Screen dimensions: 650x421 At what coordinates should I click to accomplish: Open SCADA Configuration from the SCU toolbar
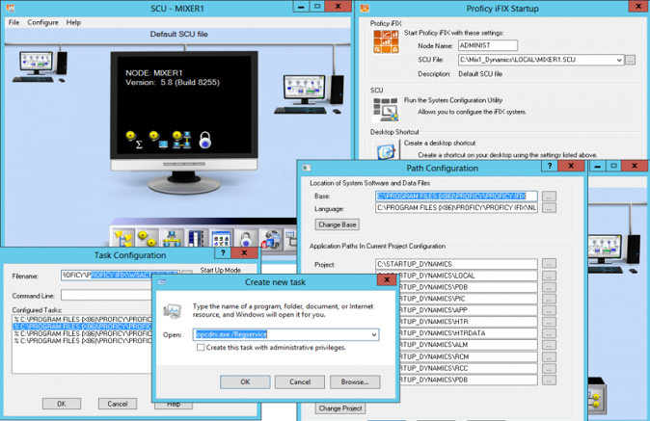(196, 239)
